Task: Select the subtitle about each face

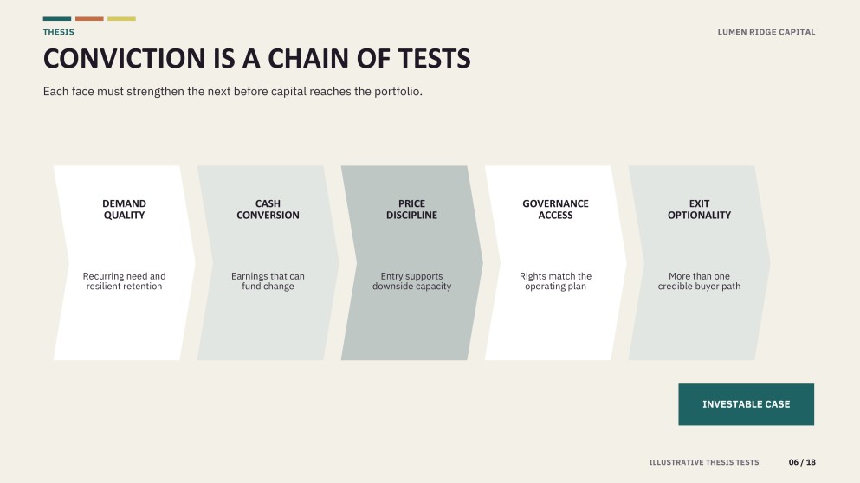Action: click(233, 92)
